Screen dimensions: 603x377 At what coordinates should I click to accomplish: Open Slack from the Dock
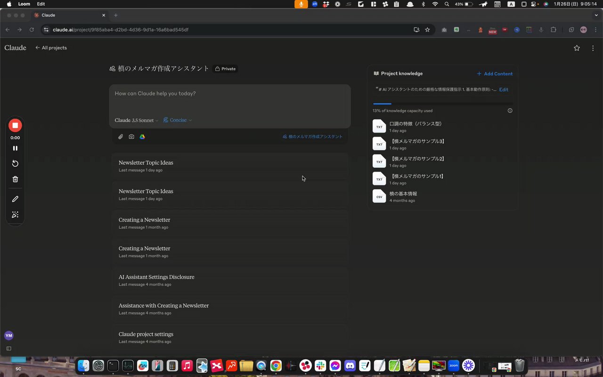(x=320, y=365)
